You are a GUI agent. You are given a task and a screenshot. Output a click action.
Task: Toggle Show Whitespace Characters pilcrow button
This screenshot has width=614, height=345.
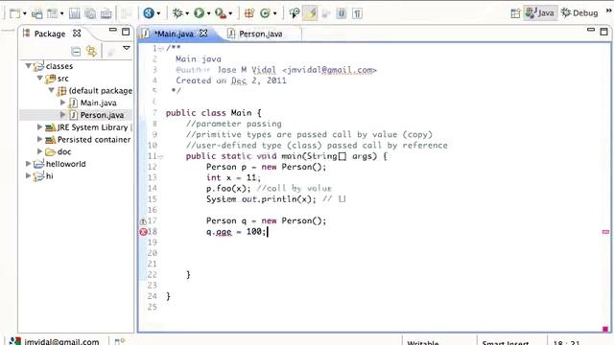357,13
